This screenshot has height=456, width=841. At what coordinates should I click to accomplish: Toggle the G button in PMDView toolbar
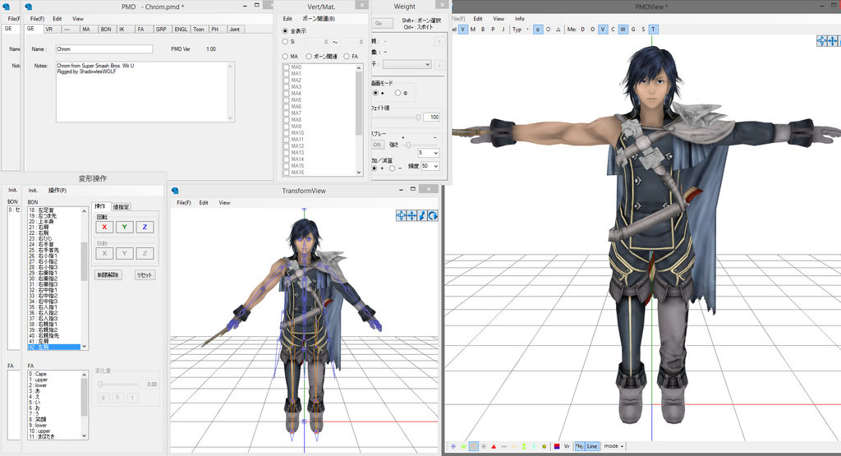click(633, 30)
